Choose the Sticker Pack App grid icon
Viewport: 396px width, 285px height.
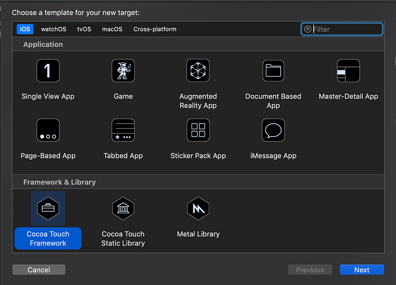click(198, 130)
